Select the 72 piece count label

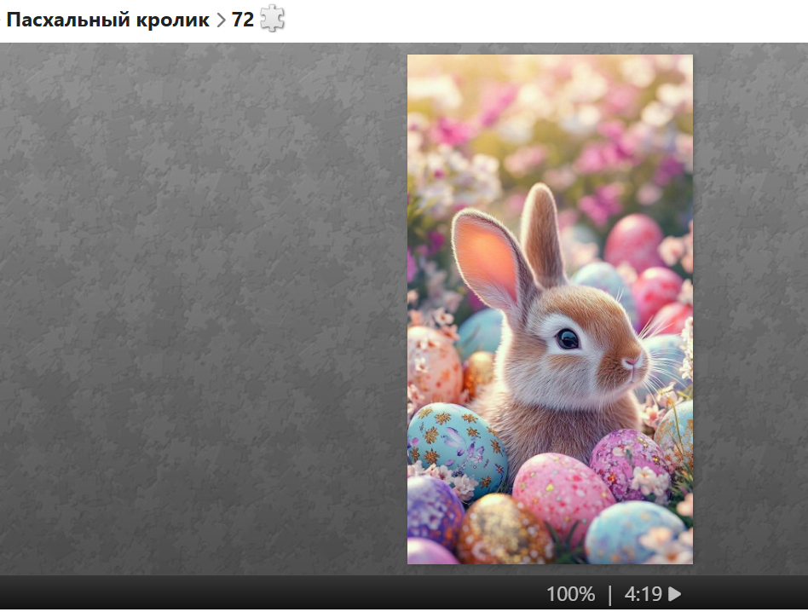tap(243, 20)
